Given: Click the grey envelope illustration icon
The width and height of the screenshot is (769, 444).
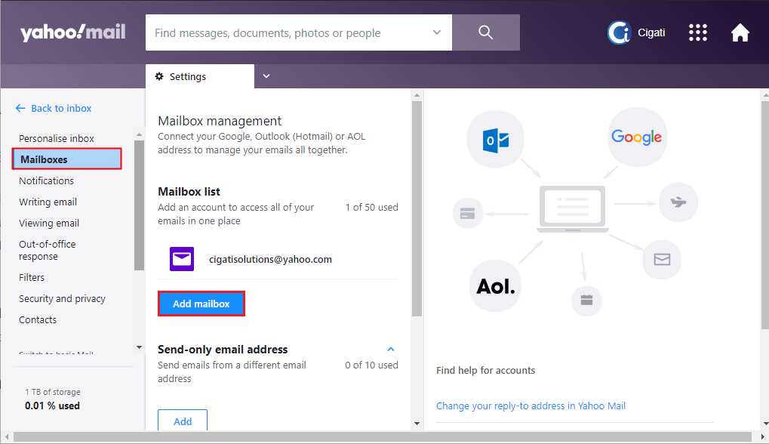Looking at the screenshot, I should [662, 259].
